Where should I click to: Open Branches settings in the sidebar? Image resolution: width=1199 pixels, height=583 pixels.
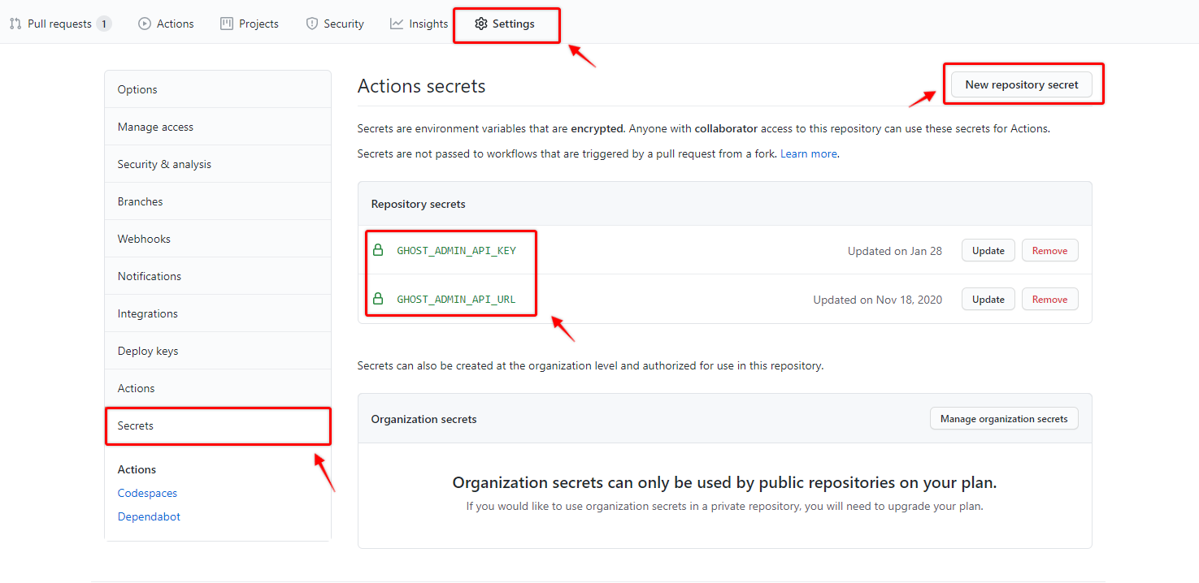coord(218,201)
